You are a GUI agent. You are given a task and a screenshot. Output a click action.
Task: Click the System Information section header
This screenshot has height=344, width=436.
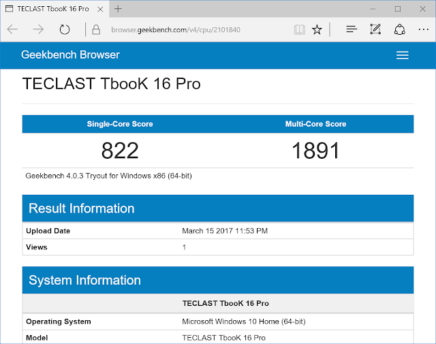[218, 280]
